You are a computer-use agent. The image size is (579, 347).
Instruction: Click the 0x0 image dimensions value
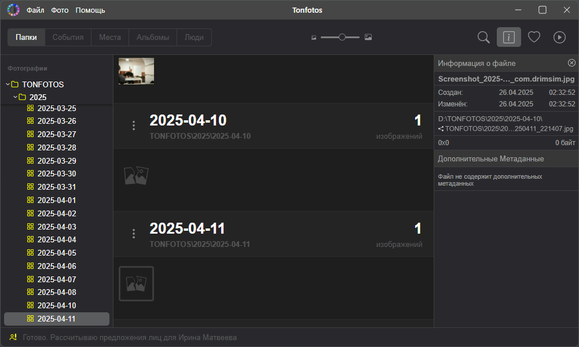444,143
